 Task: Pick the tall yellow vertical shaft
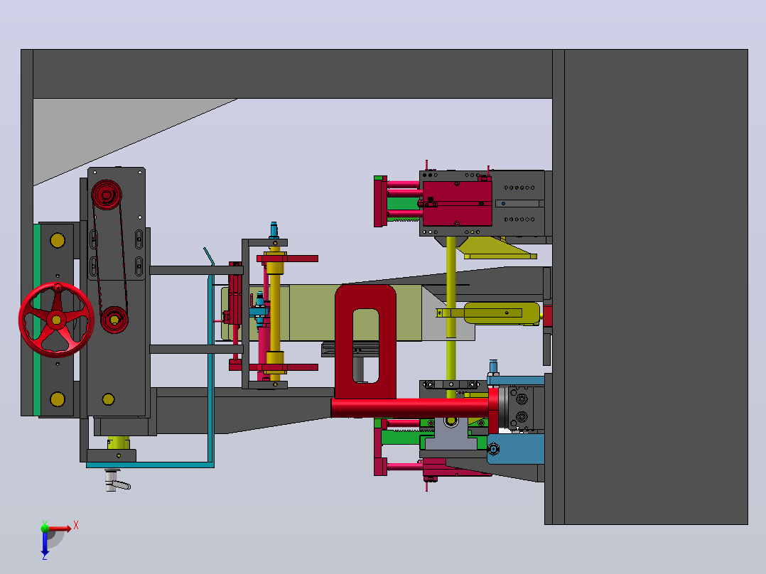click(451, 318)
